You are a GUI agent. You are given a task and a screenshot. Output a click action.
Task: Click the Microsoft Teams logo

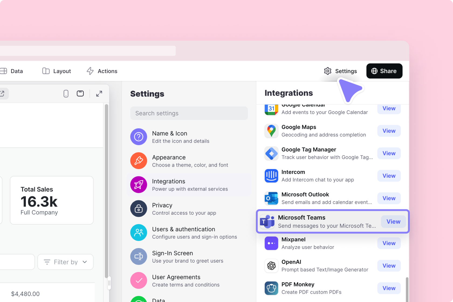tap(267, 221)
